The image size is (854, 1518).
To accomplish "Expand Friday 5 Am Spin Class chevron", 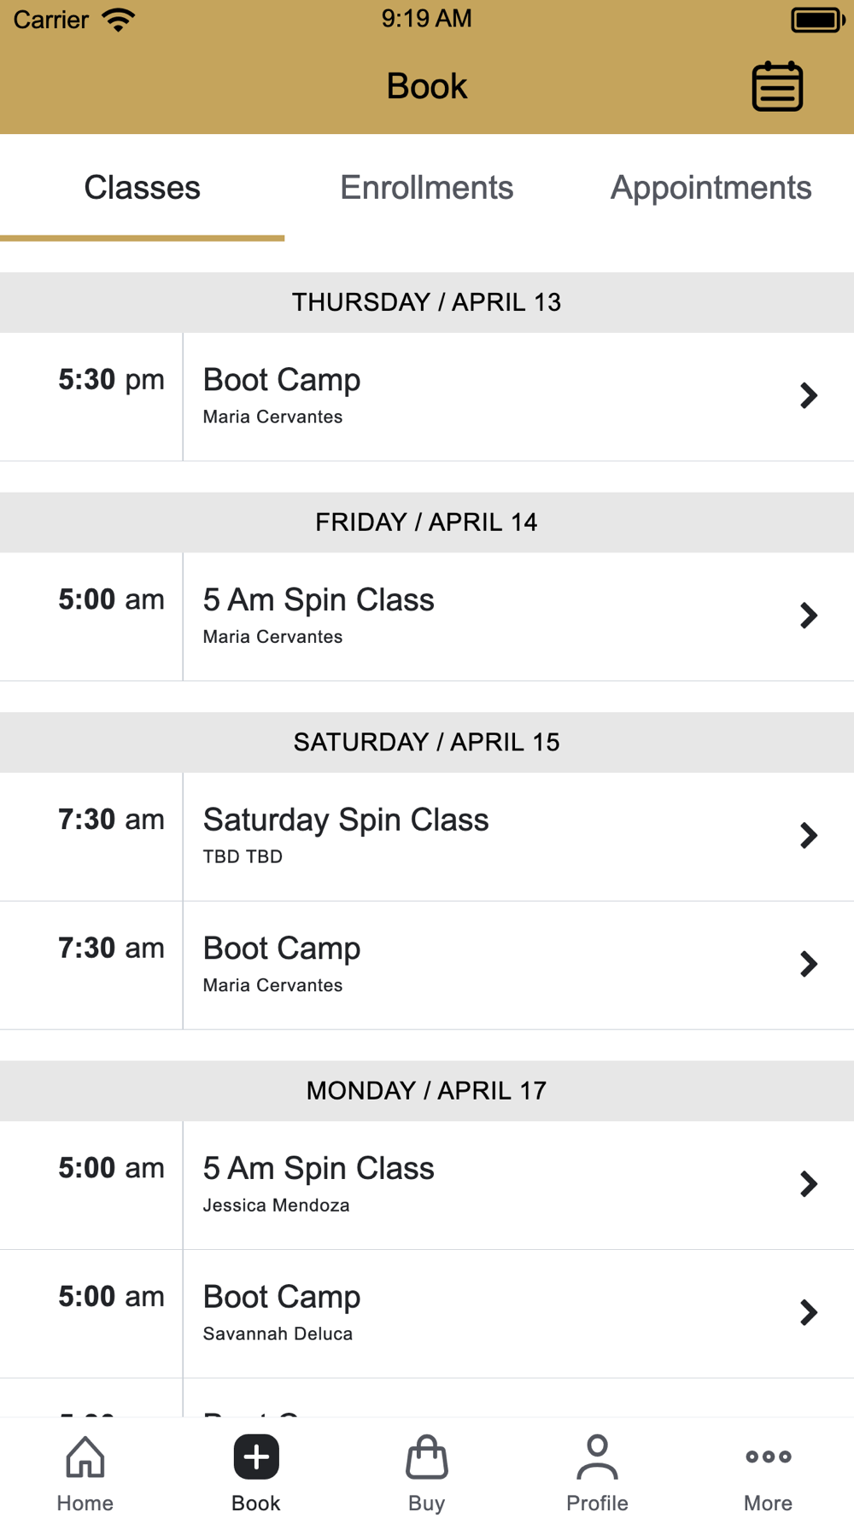I will [808, 616].
